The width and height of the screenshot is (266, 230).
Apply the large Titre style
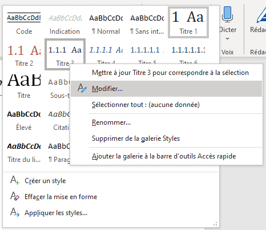tap(24, 86)
